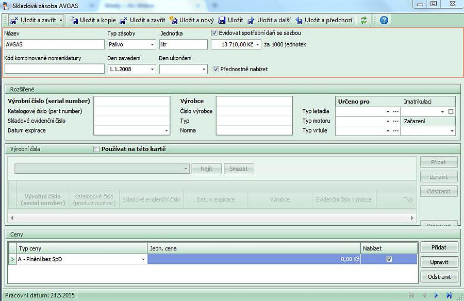Click Přidat button in Ceny section
464x301 pixels.
(439, 247)
